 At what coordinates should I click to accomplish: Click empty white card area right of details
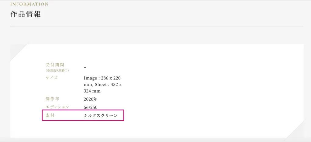[213, 91]
